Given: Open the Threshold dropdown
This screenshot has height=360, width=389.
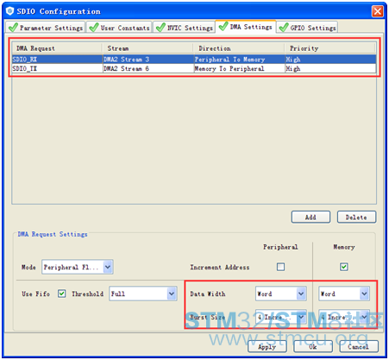Looking at the screenshot, I should [143, 294].
